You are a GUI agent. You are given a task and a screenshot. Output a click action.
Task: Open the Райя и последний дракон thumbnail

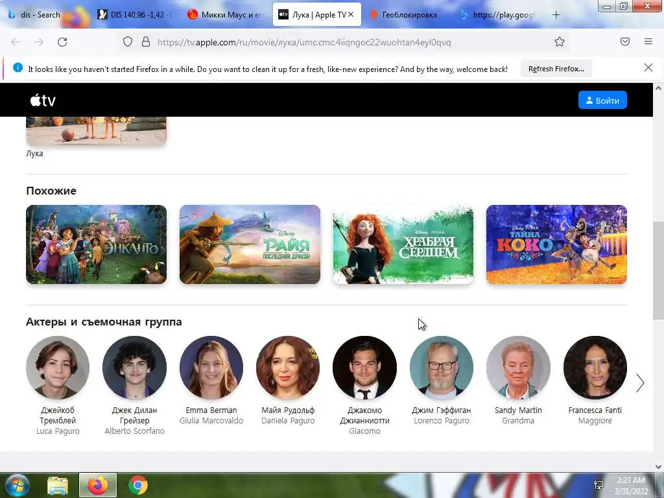pyautogui.click(x=250, y=244)
